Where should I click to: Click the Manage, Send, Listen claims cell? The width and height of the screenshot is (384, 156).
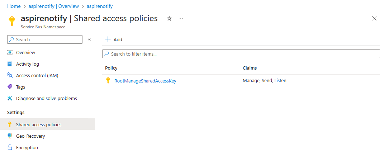coord(265,81)
